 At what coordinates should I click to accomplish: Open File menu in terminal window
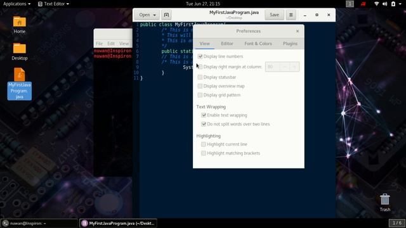pyautogui.click(x=99, y=44)
